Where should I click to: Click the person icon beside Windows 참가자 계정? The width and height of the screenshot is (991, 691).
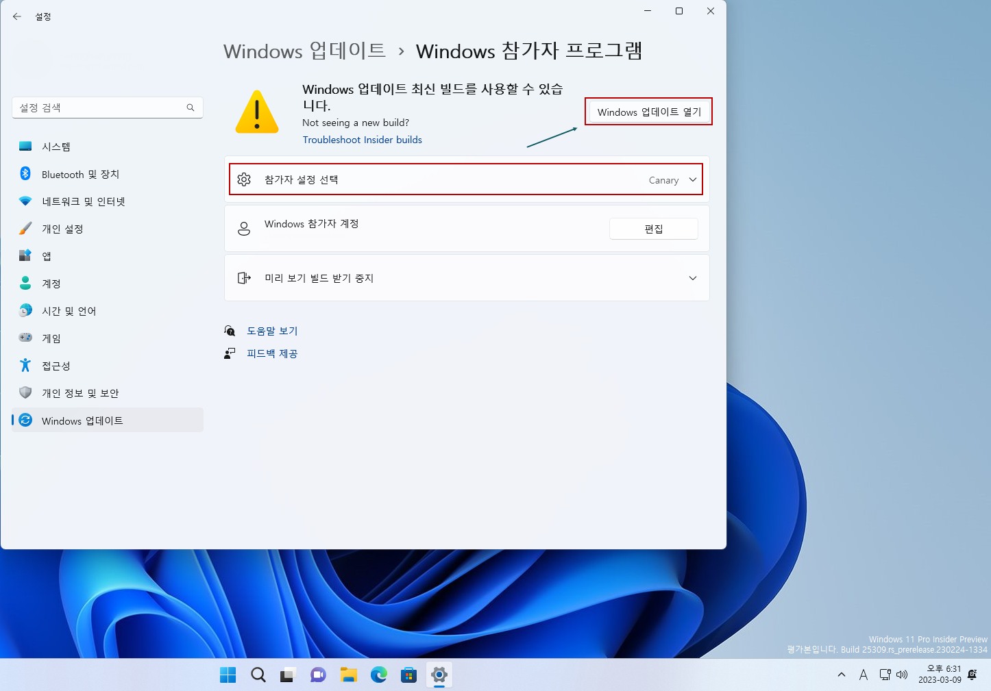click(x=244, y=229)
